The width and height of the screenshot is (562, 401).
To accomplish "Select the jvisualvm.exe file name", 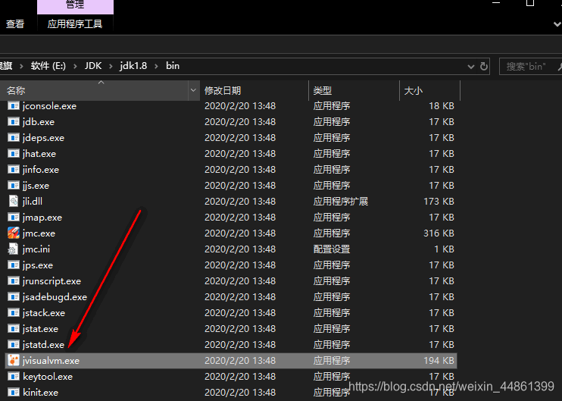I will (51, 361).
